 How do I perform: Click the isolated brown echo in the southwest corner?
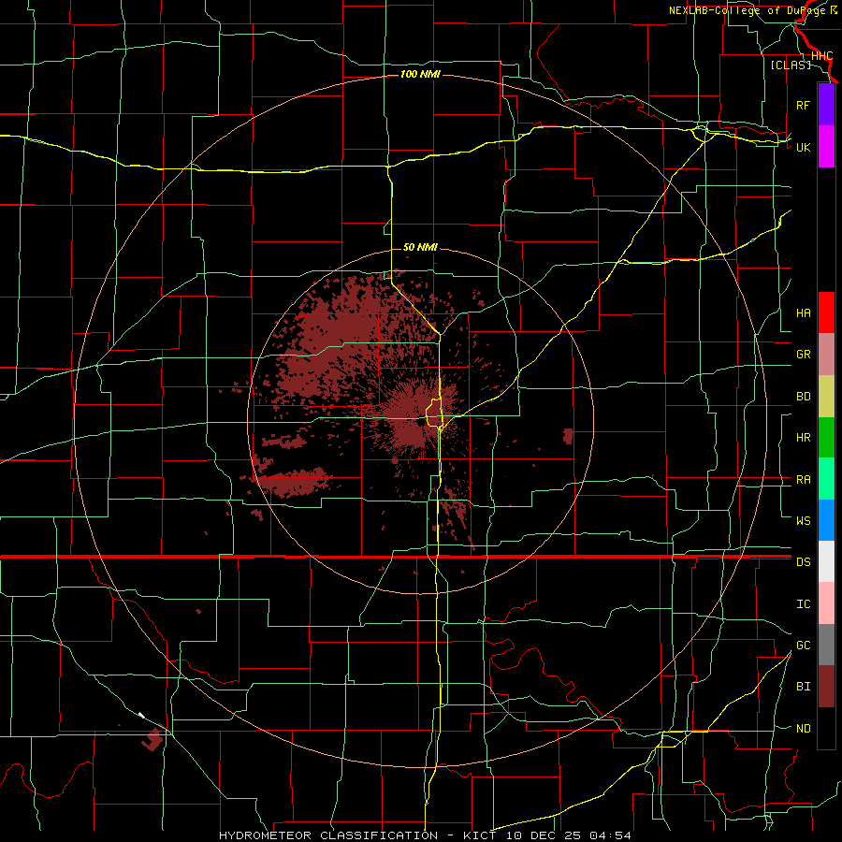point(152,738)
